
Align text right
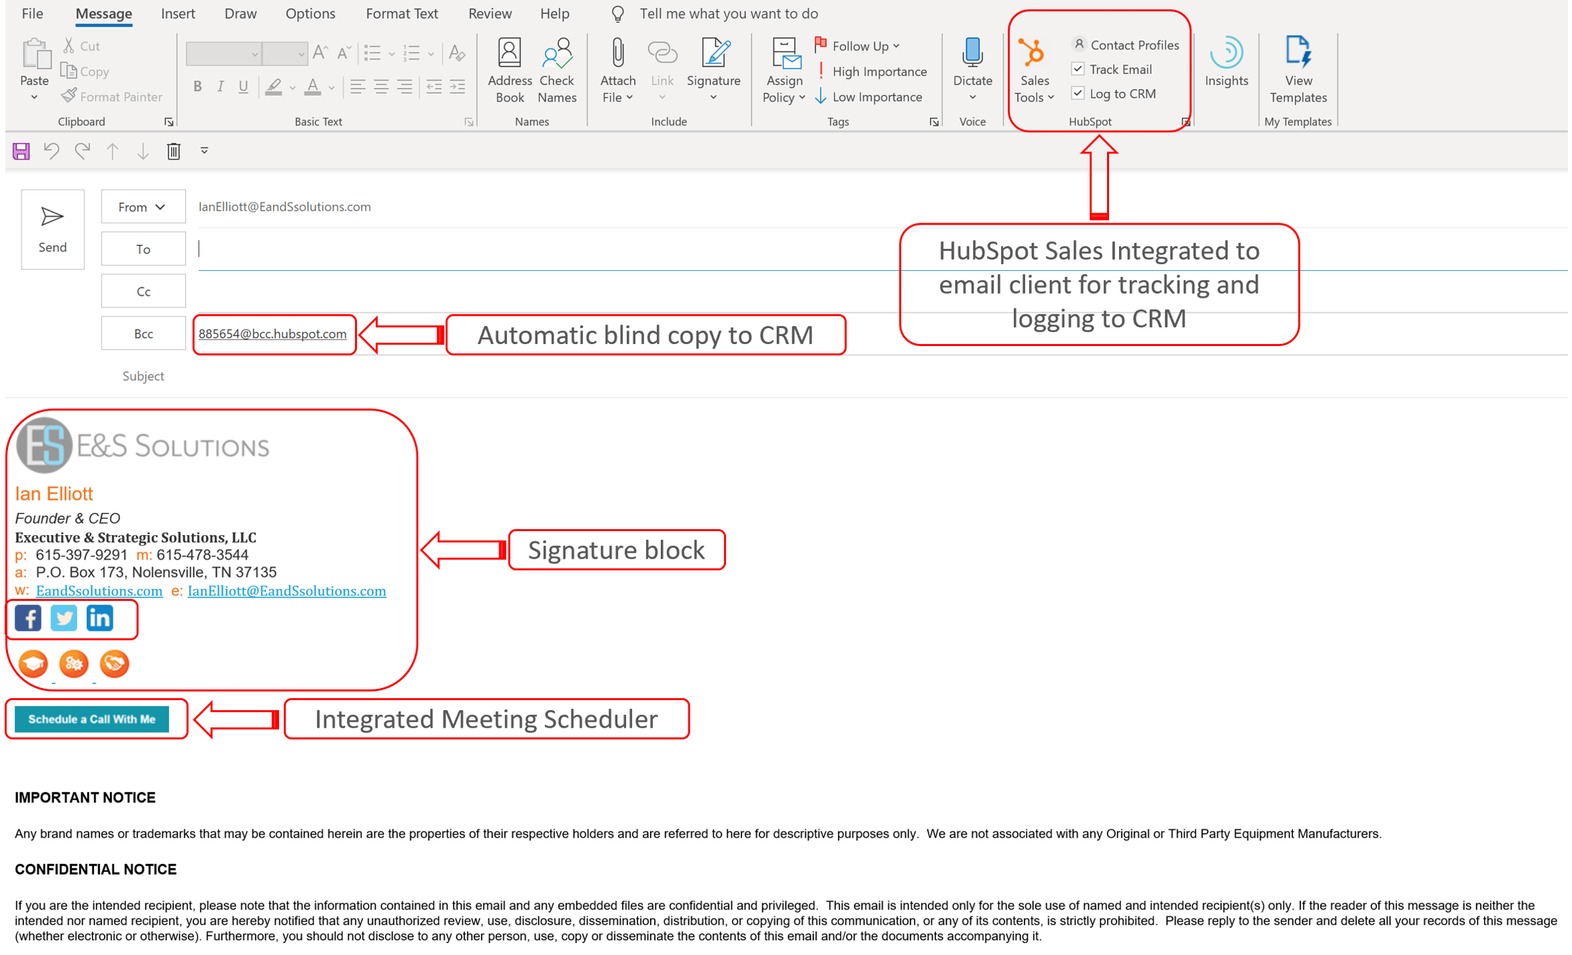point(405,87)
